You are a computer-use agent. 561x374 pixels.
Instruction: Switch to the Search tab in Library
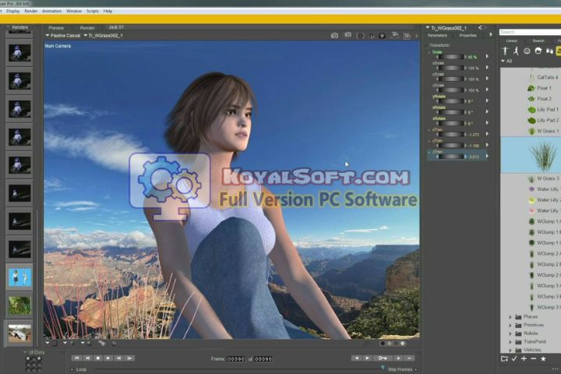coord(538,41)
